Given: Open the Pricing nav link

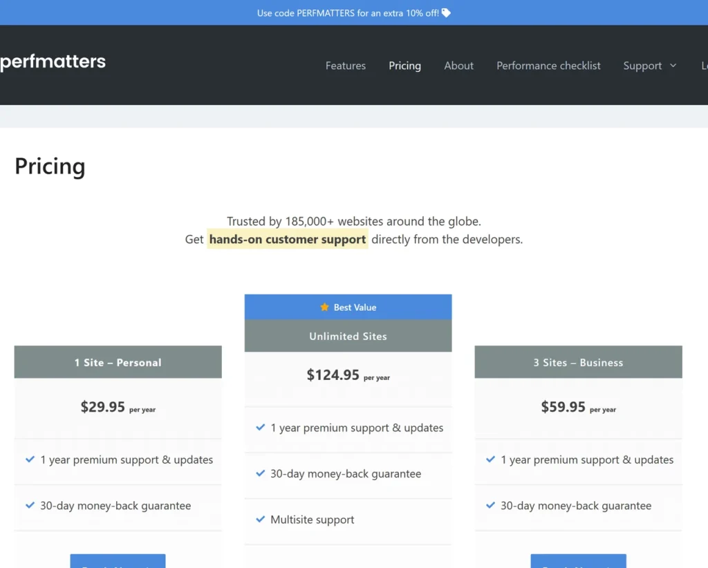Looking at the screenshot, I should pyautogui.click(x=404, y=66).
